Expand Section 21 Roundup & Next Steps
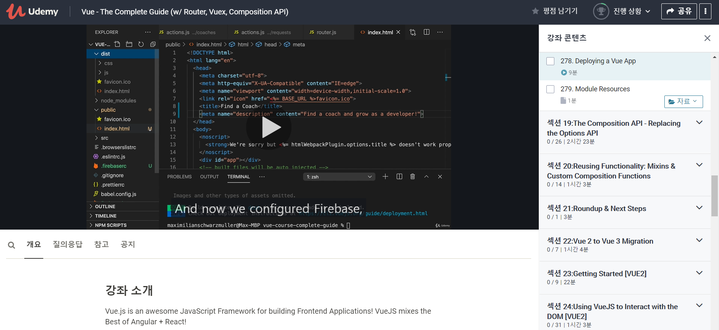This screenshot has width=719, height=330. click(x=699, y=208)
